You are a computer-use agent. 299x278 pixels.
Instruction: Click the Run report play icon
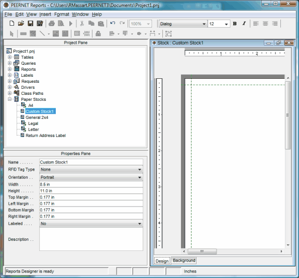pyautogui.click(x=71, y=24)
